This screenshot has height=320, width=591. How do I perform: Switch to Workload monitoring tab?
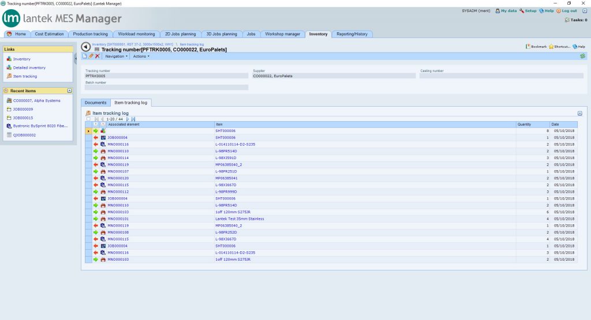point(136,34)
